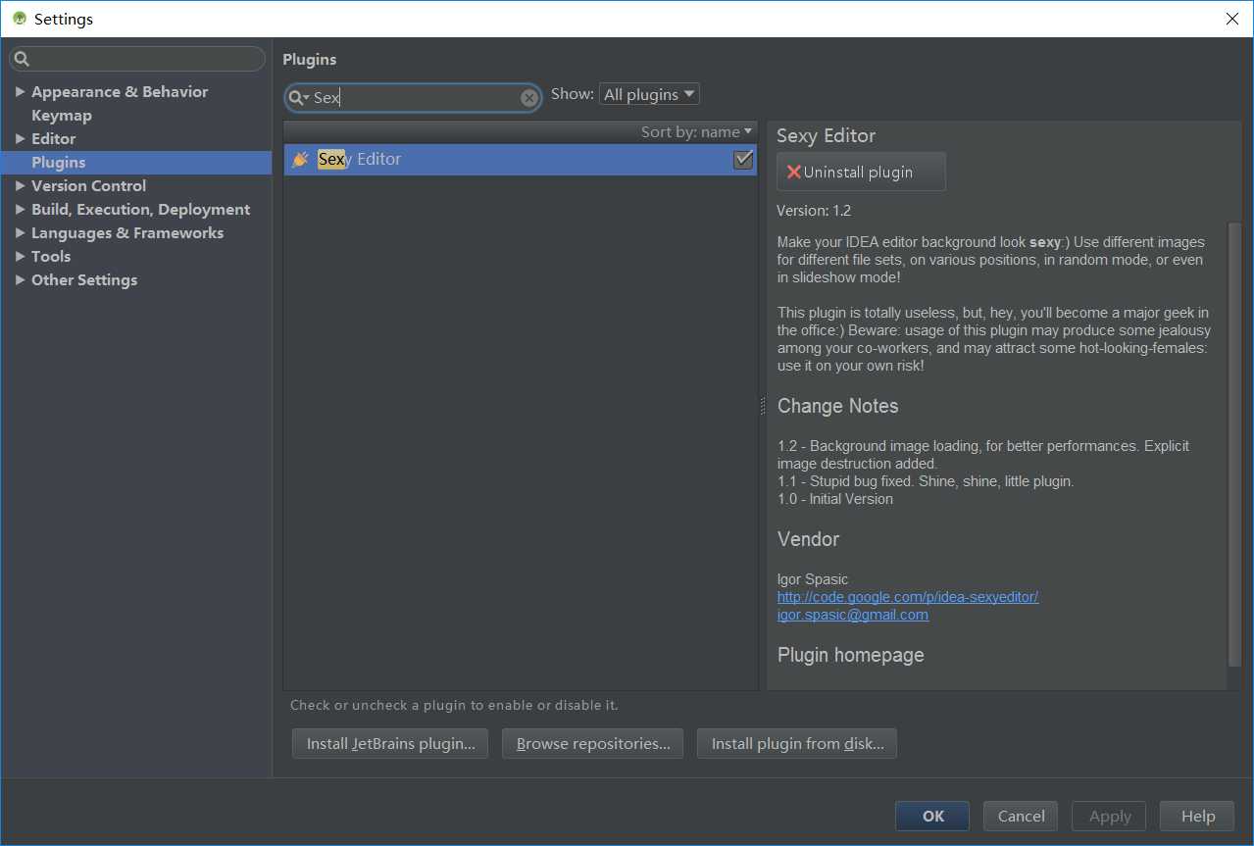Expand the Tools tree arrow

point(21,256)
